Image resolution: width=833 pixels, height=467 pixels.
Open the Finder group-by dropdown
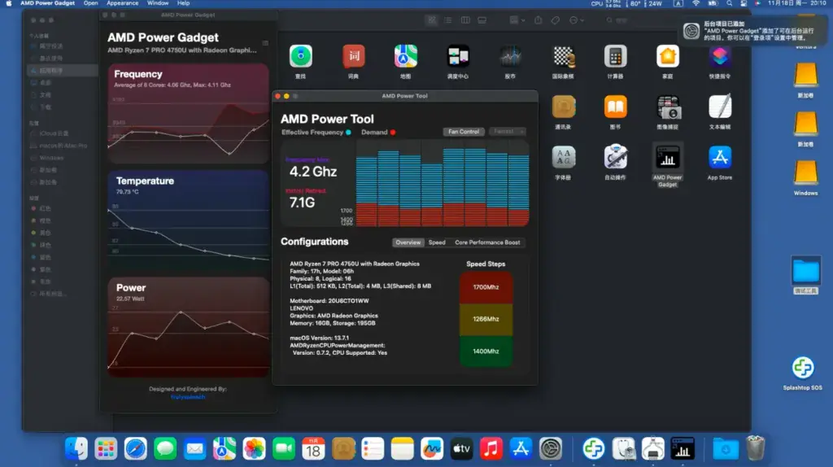pyautogui.click(x=517, y=20)
